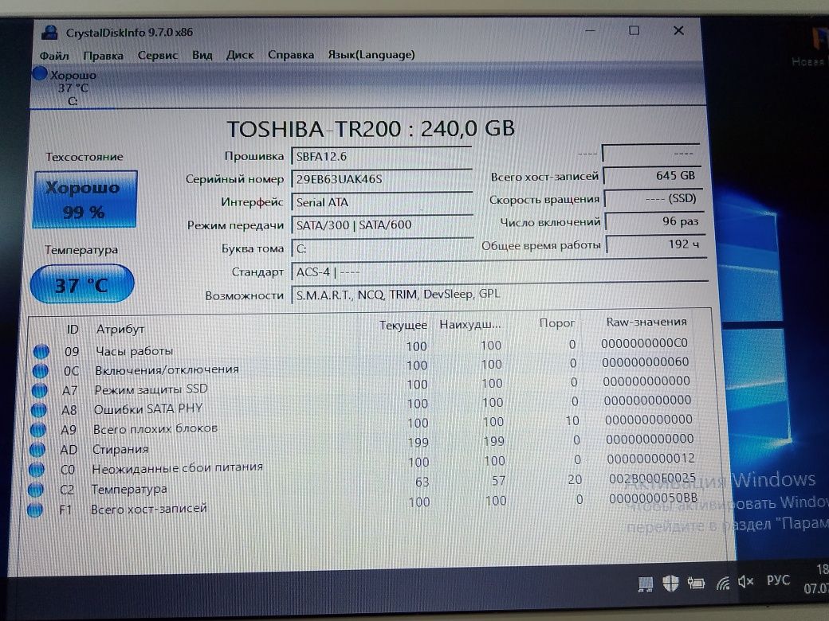Close the CrystalDiskInfo window
This screenshot has height=621, width=829.
point(679,30)
